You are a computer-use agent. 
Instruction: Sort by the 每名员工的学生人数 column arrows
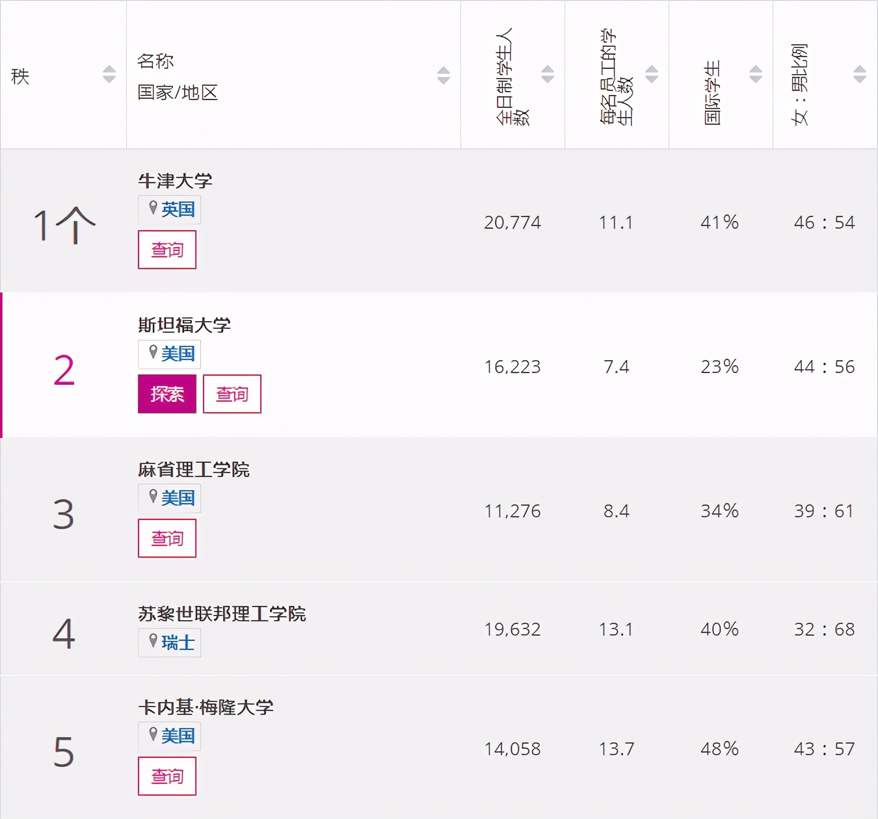click(x=652, y=74)
